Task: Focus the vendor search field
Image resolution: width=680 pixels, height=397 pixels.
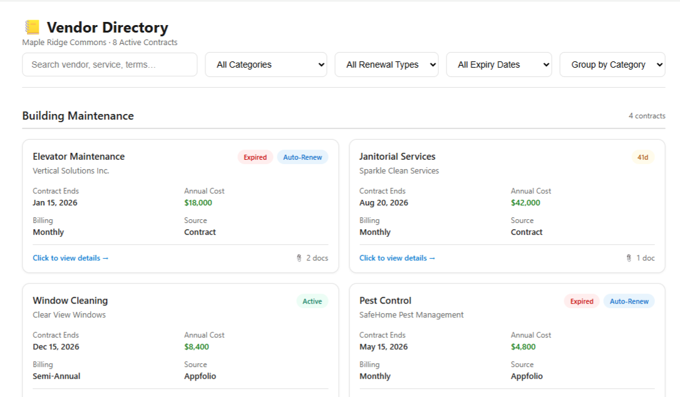Action: click(110, 64)
